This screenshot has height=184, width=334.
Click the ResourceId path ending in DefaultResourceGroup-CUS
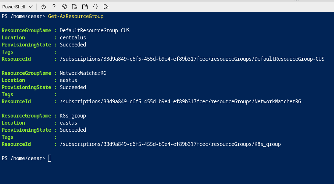click(x=192, y=59)
